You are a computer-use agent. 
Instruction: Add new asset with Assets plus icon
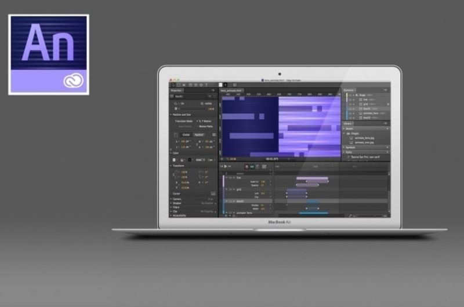387,129
